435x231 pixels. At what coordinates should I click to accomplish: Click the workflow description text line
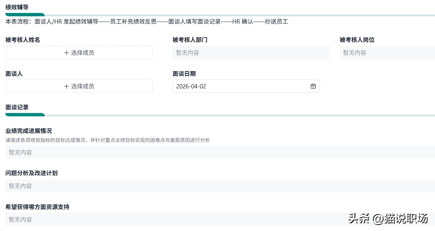pos(146,22)
